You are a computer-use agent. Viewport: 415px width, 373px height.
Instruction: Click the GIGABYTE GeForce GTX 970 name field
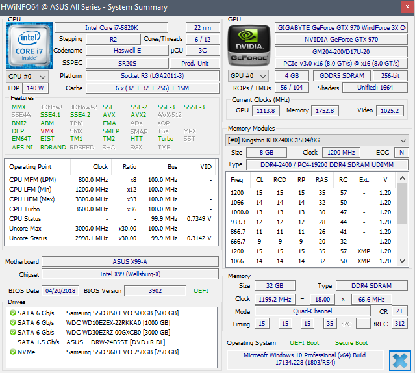(341, 28)
